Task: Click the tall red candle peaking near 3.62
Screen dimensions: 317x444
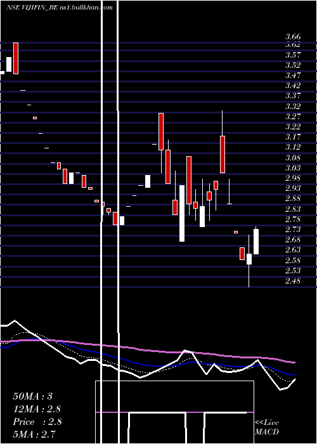Action: 16,58
